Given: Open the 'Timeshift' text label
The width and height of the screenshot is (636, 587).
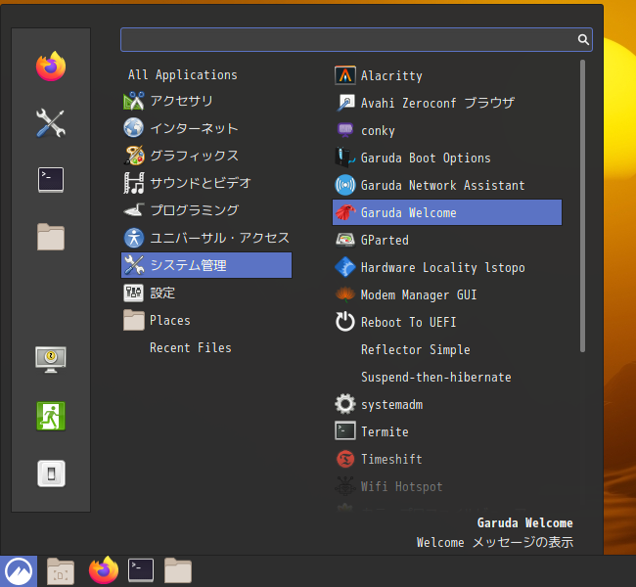Looking at the screenshot, I should click(391, 459).
